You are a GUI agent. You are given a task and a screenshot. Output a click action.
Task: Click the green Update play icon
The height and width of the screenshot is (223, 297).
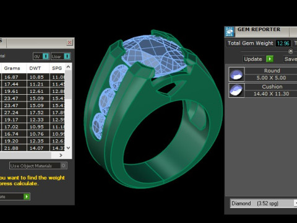[270, 59]
